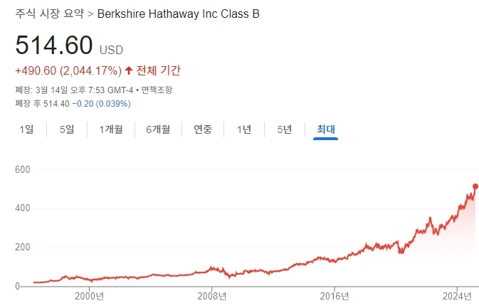Click the 2000년 x-axis label

[x=89, y=296]
